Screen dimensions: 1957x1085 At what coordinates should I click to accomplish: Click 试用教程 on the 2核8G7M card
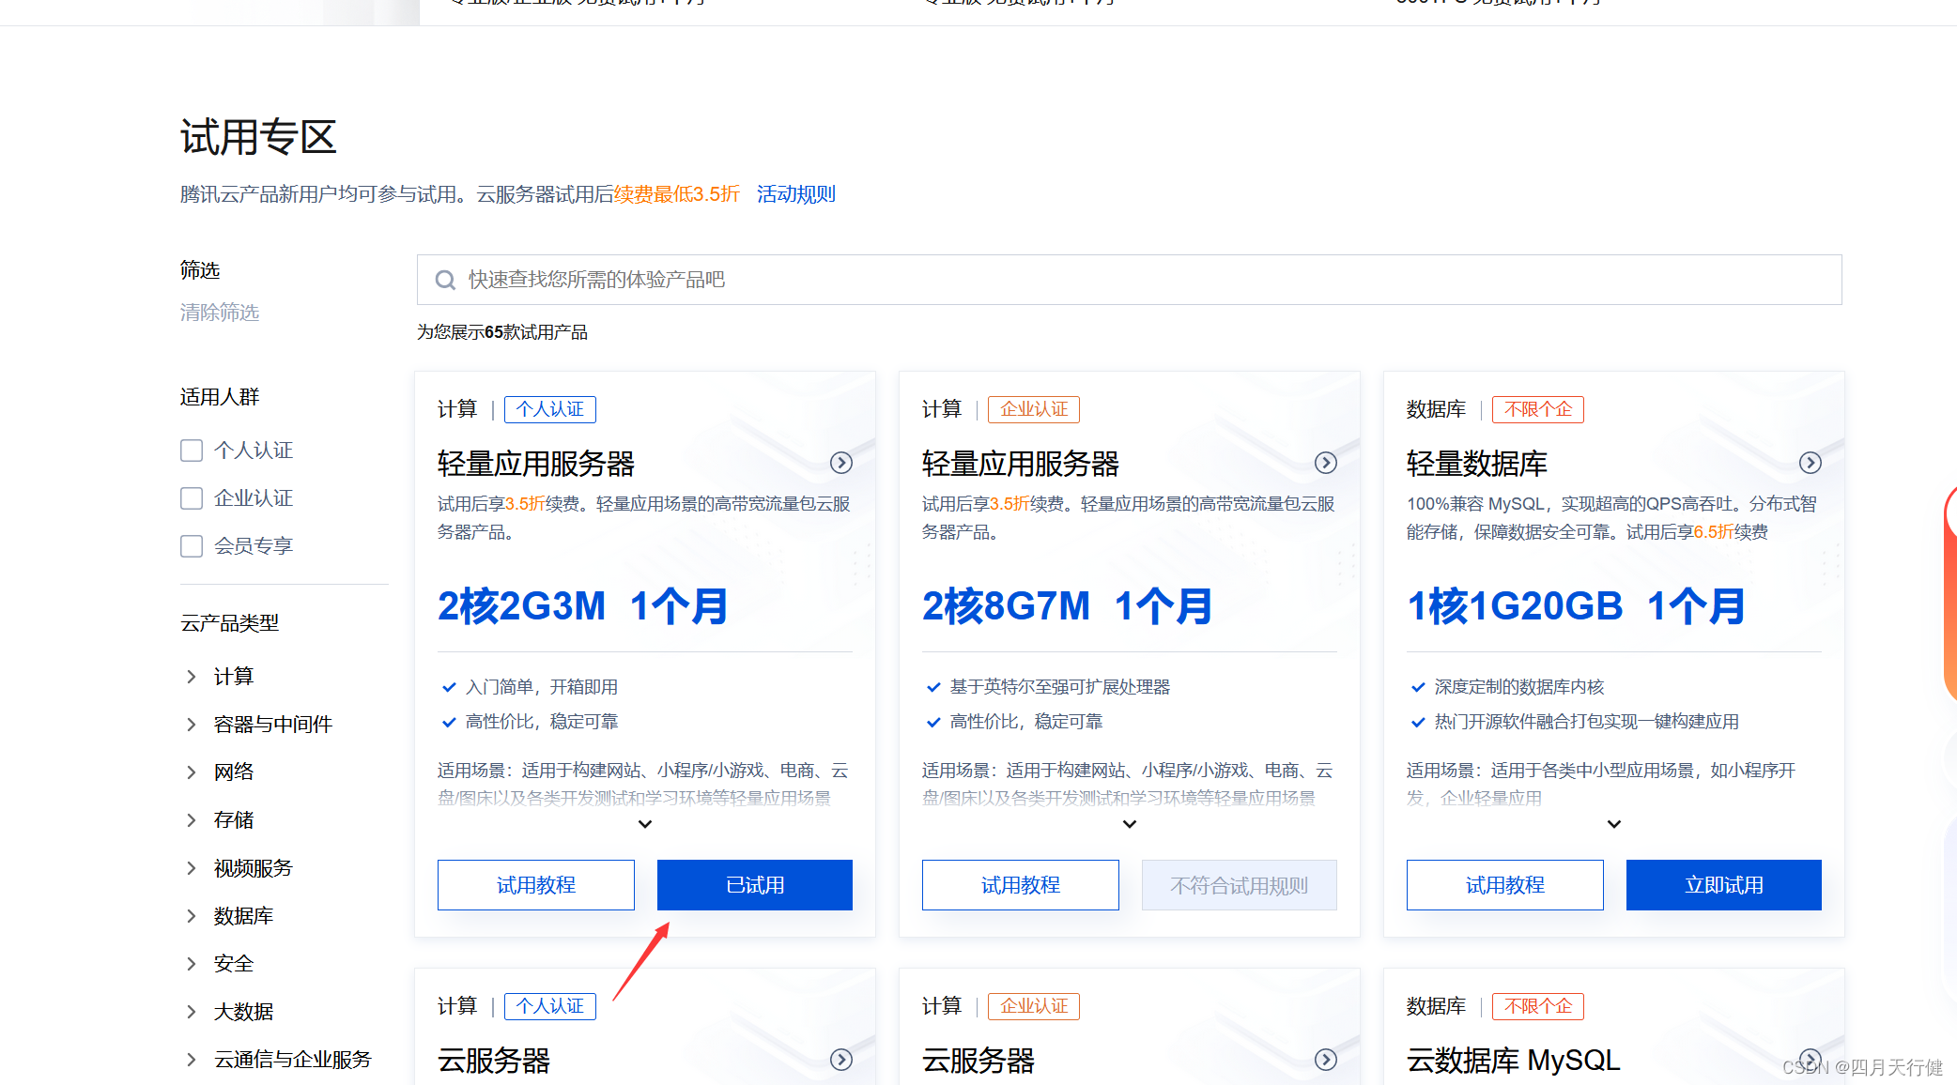pyautogui.click(x=1021, y=885)
